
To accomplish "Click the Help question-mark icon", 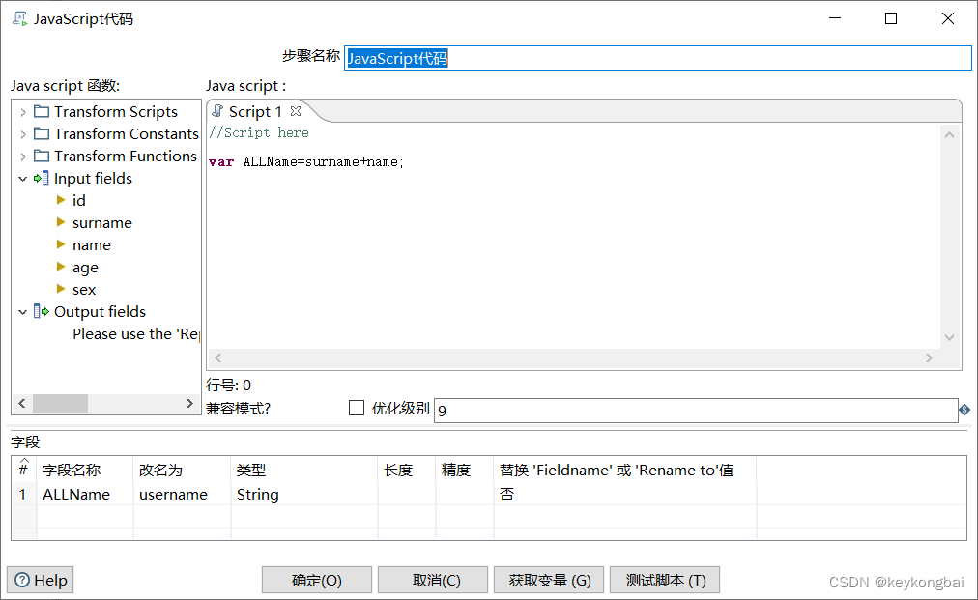I will [x=21, y=580].
